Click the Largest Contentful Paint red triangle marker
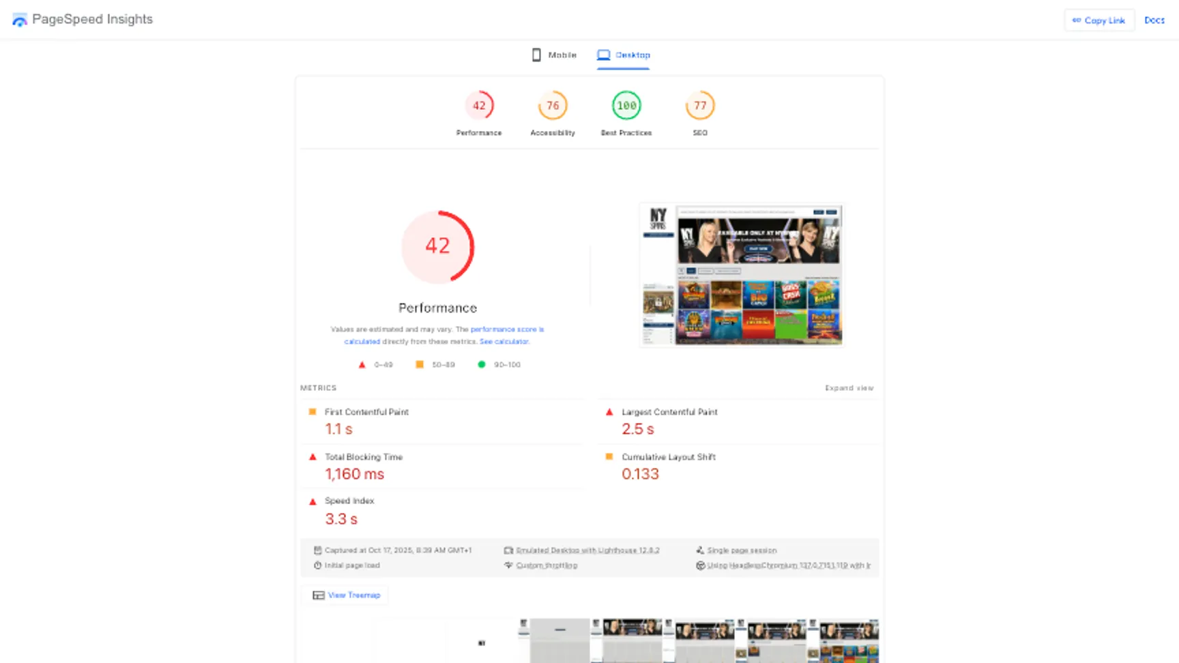Viewport: 1179px width, 663px height. (x=610, y=412)
